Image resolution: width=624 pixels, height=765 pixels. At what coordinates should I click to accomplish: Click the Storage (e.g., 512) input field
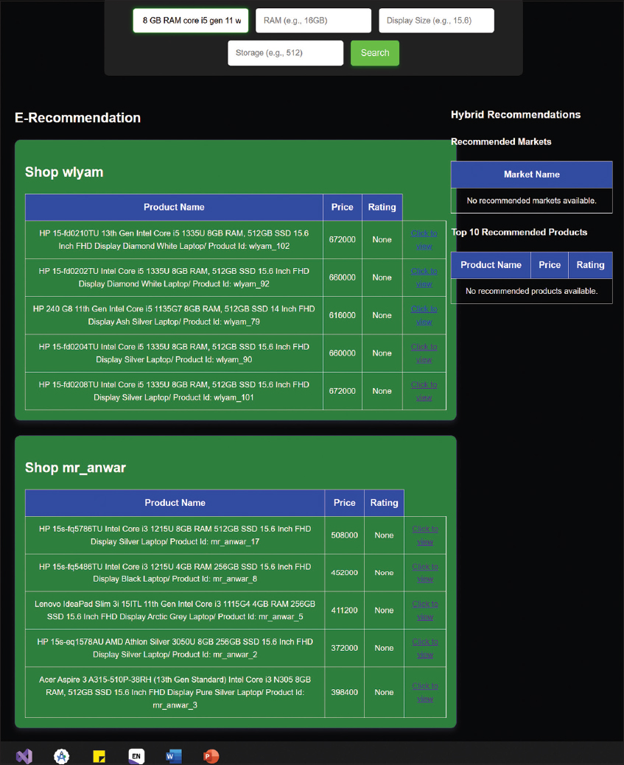(x=286, y=53)
